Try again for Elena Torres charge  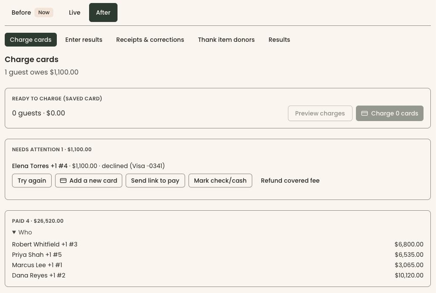[x=32, y=181]
